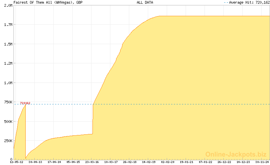Image resolution: width=270 pixels, height=165 pixels.
Task: Select the 23-03-16 date marker
Action: click(92, 162)
